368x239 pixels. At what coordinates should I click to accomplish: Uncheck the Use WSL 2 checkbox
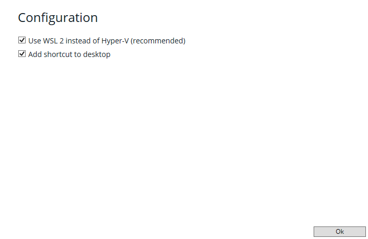tap(22, 40)
